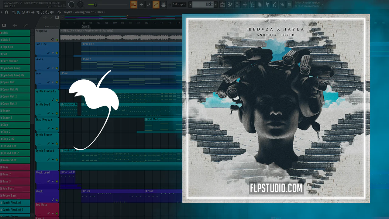Expand the Saw 2 track dropdown arrow
Screen dimensions: 389x219
[x=53, y=68]
